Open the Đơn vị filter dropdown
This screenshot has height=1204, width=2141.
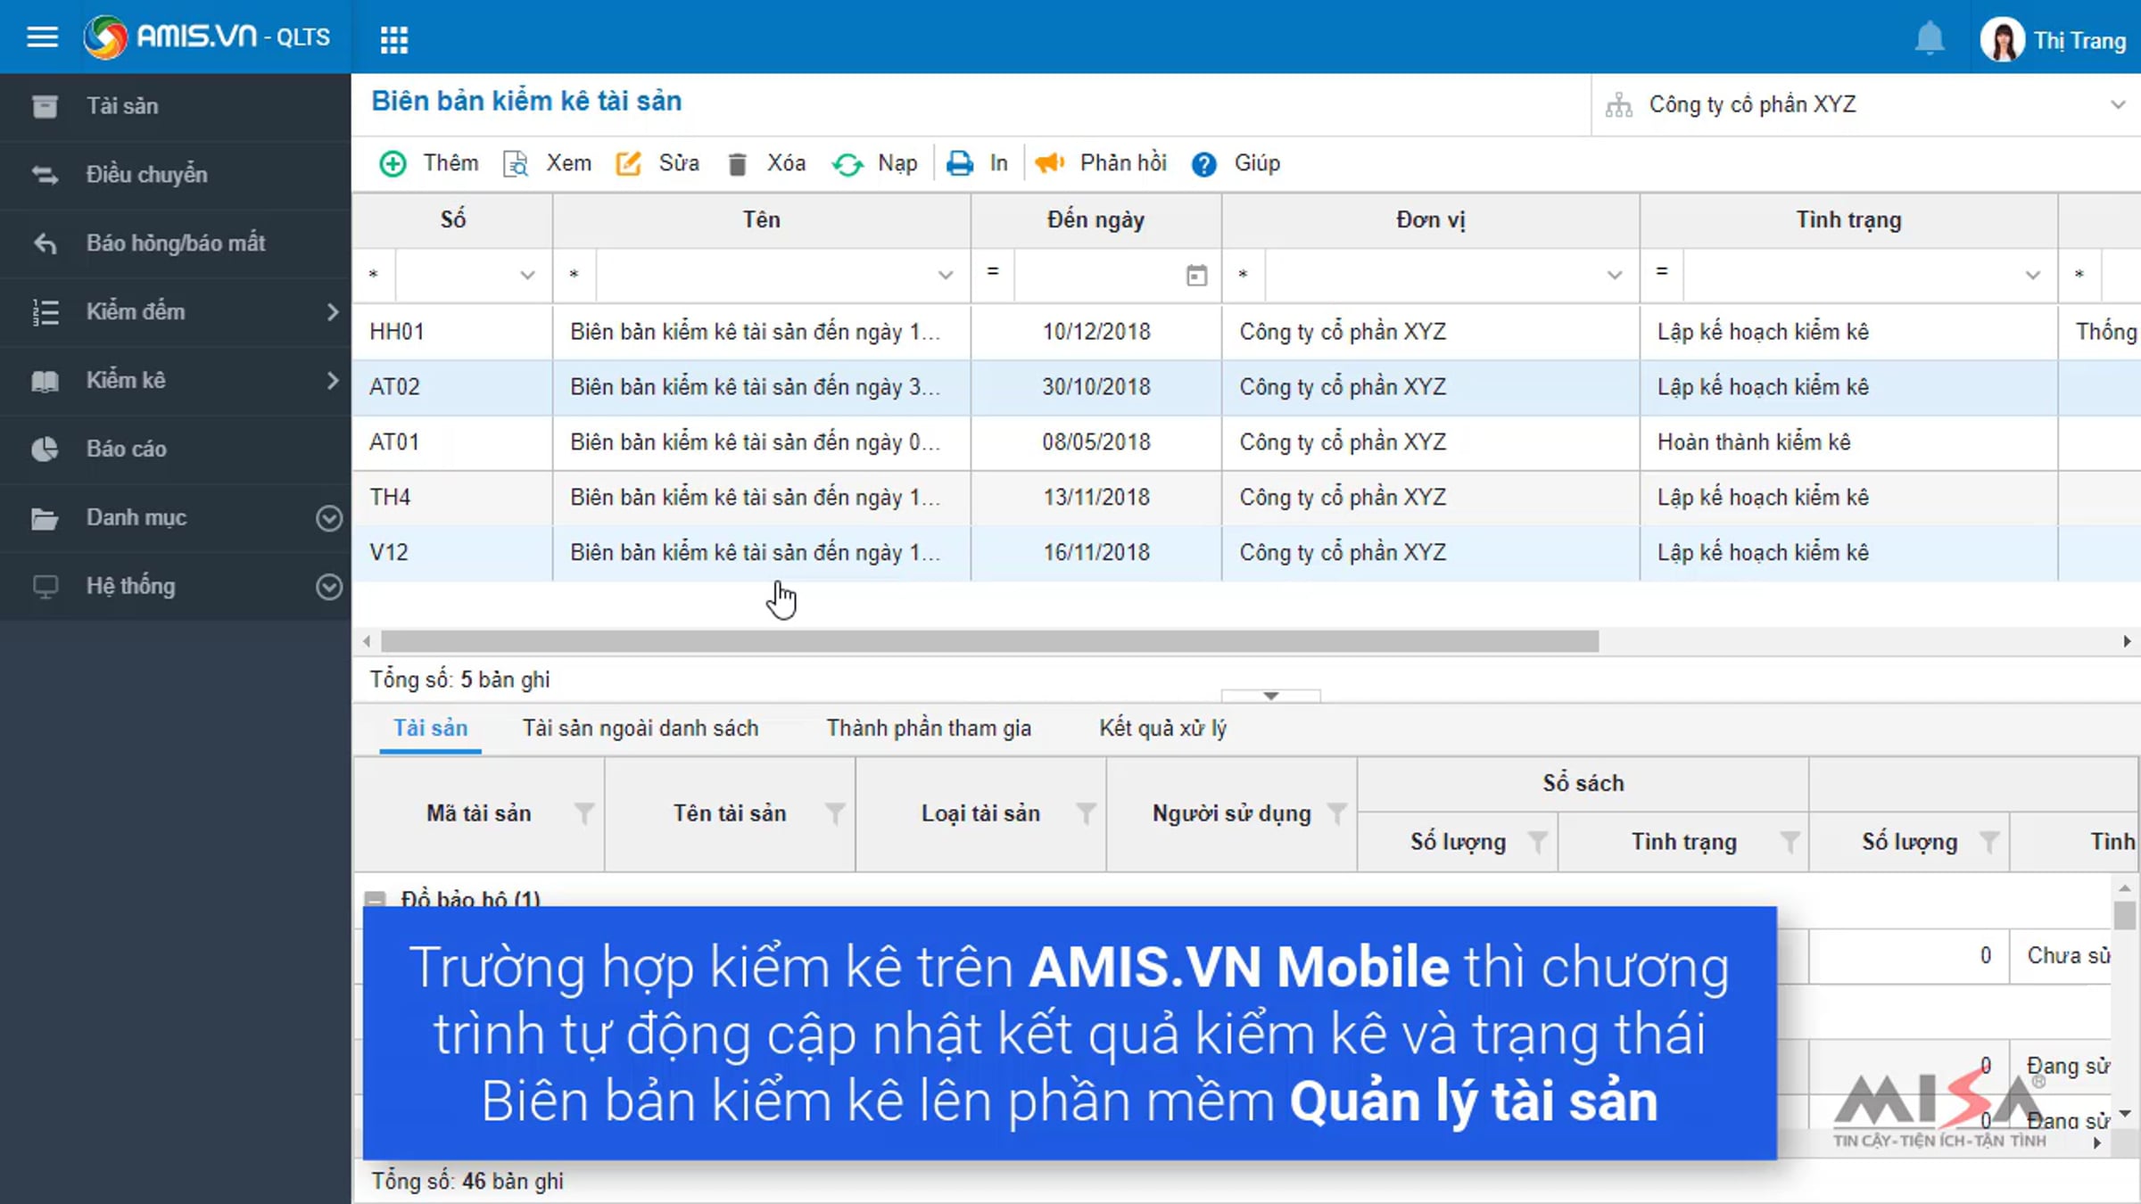pyautogui.click(x=1615, y=276)
